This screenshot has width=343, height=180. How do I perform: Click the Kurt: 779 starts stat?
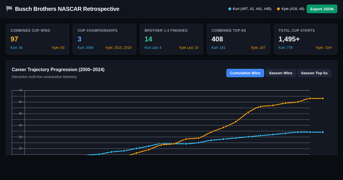tap(286, 48)
